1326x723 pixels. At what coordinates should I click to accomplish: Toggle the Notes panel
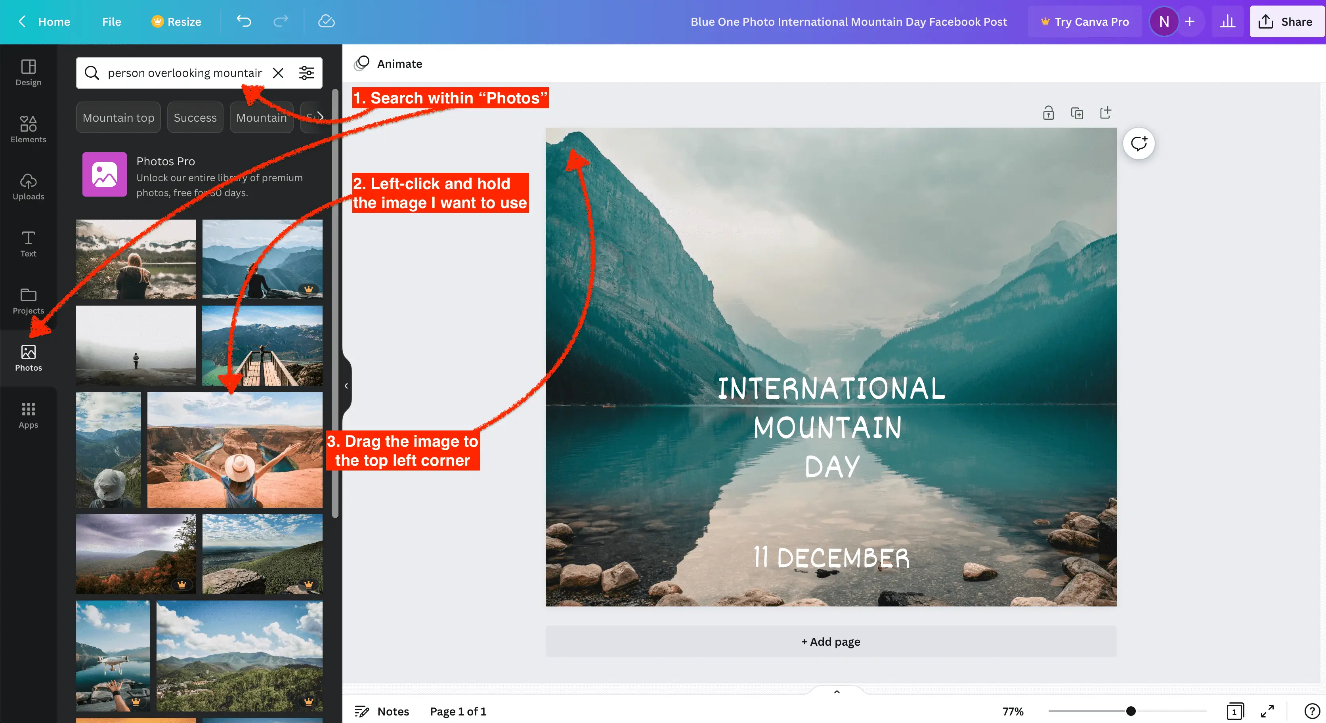click(381, 711)
